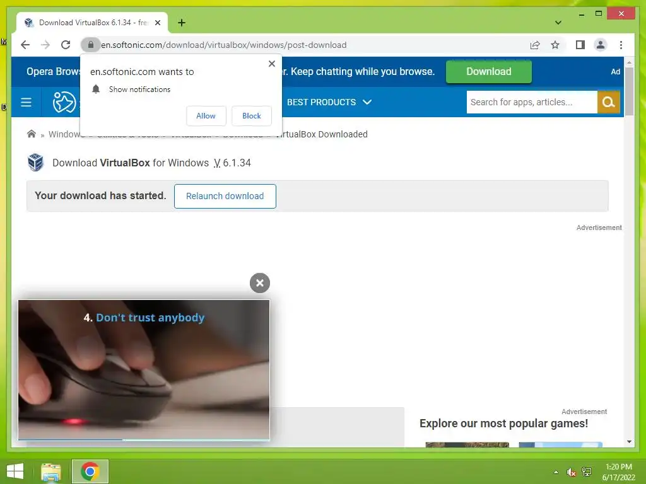Click the video progress bar
The image size is (646, 484).
pyautogui.click(x=144, y=439)
